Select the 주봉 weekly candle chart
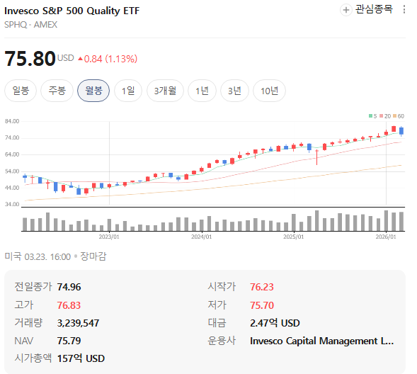Screen dimensions: 417x374 (57, 91)
